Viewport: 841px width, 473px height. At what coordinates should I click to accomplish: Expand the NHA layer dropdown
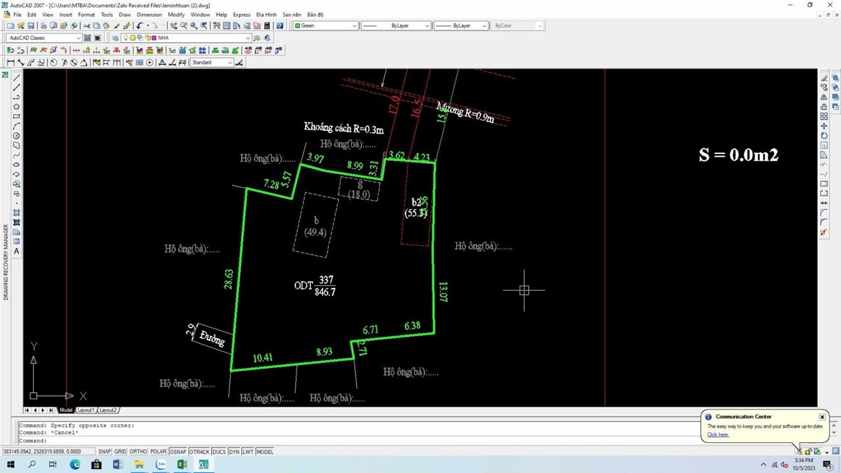248,38
